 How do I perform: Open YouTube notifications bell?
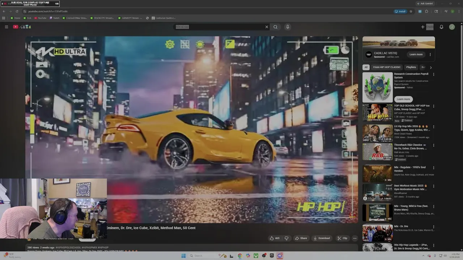click(441, 27)
